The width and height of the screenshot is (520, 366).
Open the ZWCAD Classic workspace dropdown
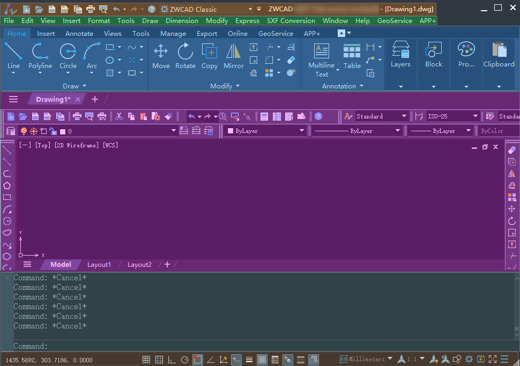[206, 9]
